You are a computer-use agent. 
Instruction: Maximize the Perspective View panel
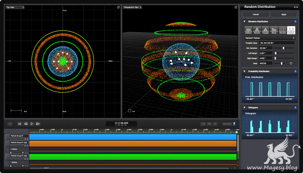pyautogui.click(x=236, y=7)
